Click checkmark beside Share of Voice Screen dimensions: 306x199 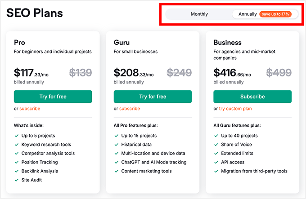216,145
